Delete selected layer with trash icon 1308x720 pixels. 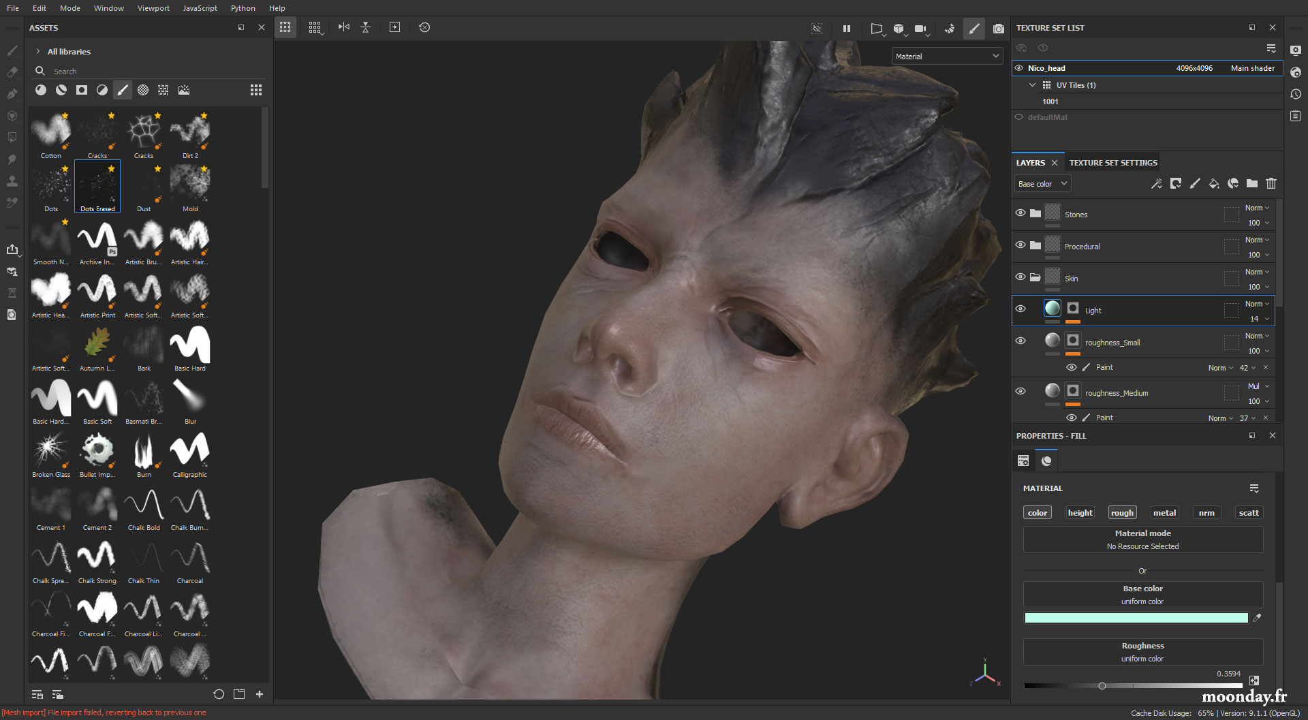(1271, 183)
